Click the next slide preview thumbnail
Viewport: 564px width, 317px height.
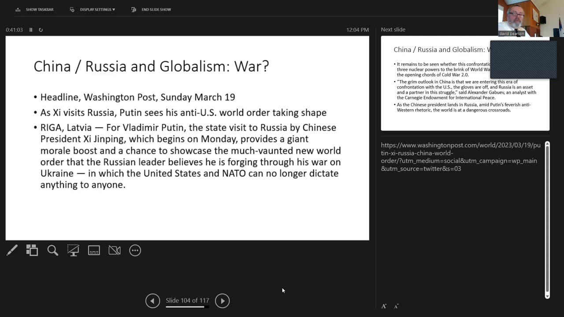click(x=465, y=83)
